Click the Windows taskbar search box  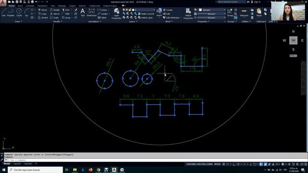35,170
